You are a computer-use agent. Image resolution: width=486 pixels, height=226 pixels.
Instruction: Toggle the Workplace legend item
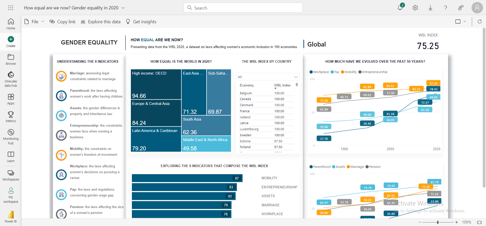pyautogui.click(x=319, y=72)
